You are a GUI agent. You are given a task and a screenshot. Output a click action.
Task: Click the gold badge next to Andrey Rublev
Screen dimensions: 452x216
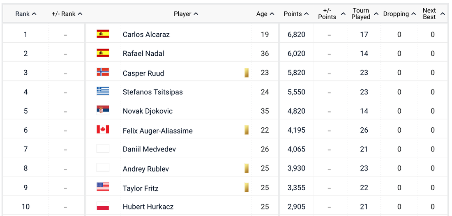pos(247,168)
